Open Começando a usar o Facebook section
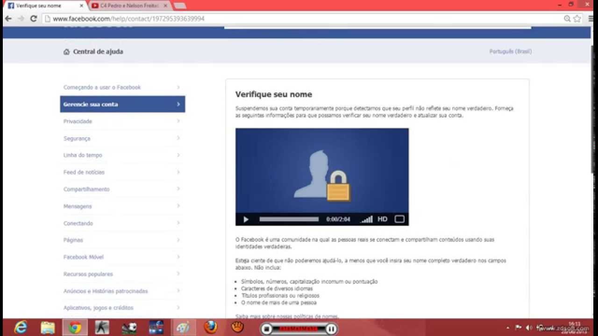Viewport: 598px width, 336px height. point(122,87)
